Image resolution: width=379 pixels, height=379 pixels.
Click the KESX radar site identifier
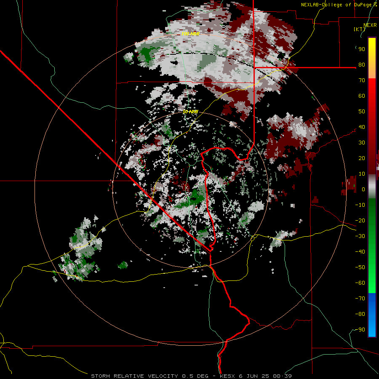227,376
